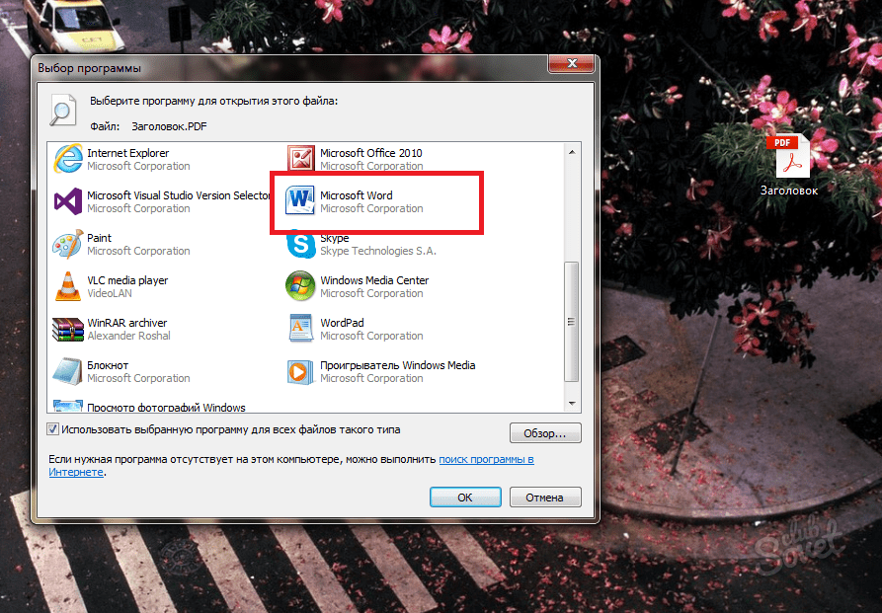Select the WordPad text label
Image resolution: width=882 pixels, height=613 pixels.
point(342,323)
